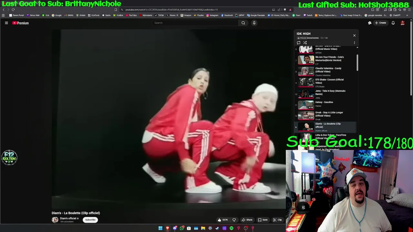413x232 pixels.
Task: Open the account avatar menu
Action: click(403, 23)
